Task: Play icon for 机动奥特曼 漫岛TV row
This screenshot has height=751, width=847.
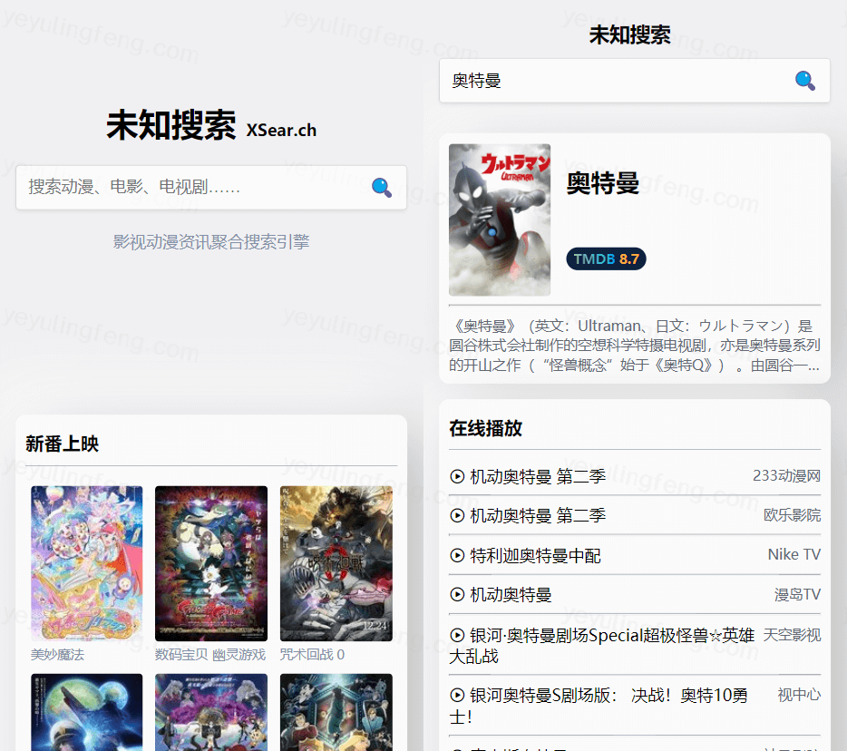Action: point(457,594)
